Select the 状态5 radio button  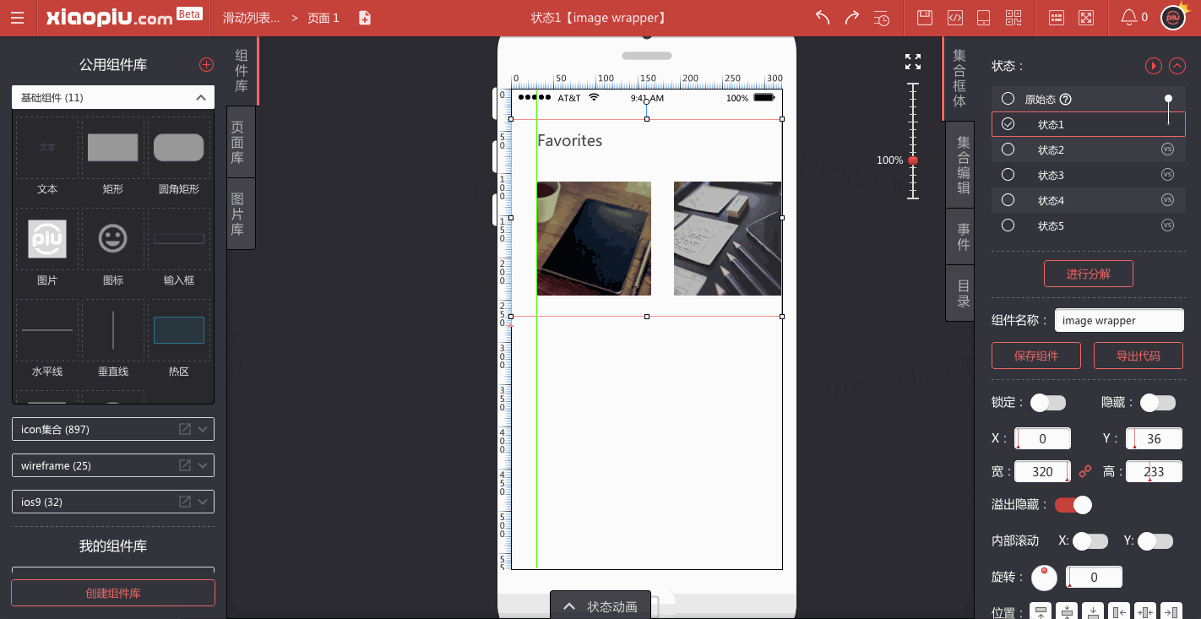coord(1008,225)
